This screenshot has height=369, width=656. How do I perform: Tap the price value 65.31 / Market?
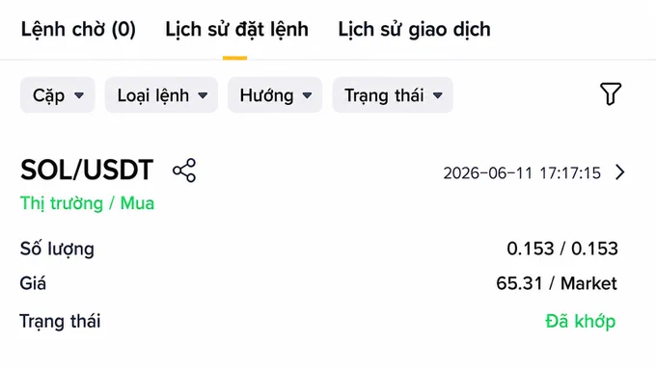pos(557,283)
